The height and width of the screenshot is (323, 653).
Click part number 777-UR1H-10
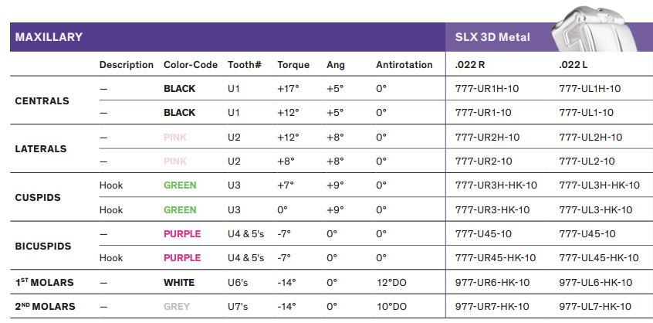pos(487,89)
